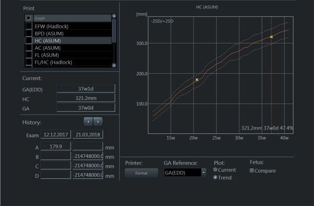Click fetus D field for 12.12.2017
Screen dimensions: 314x206
coord(55,175)
